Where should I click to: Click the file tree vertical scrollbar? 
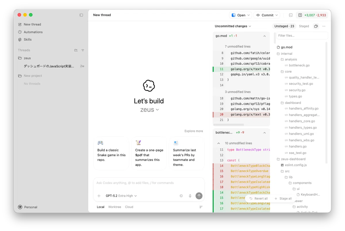(x=326, y=103)
